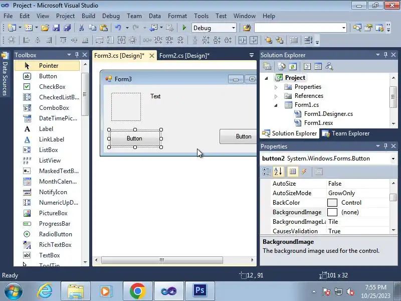Click the Cut scissors icon
This screenshot has height=301, width=401.
coord(81,28)
